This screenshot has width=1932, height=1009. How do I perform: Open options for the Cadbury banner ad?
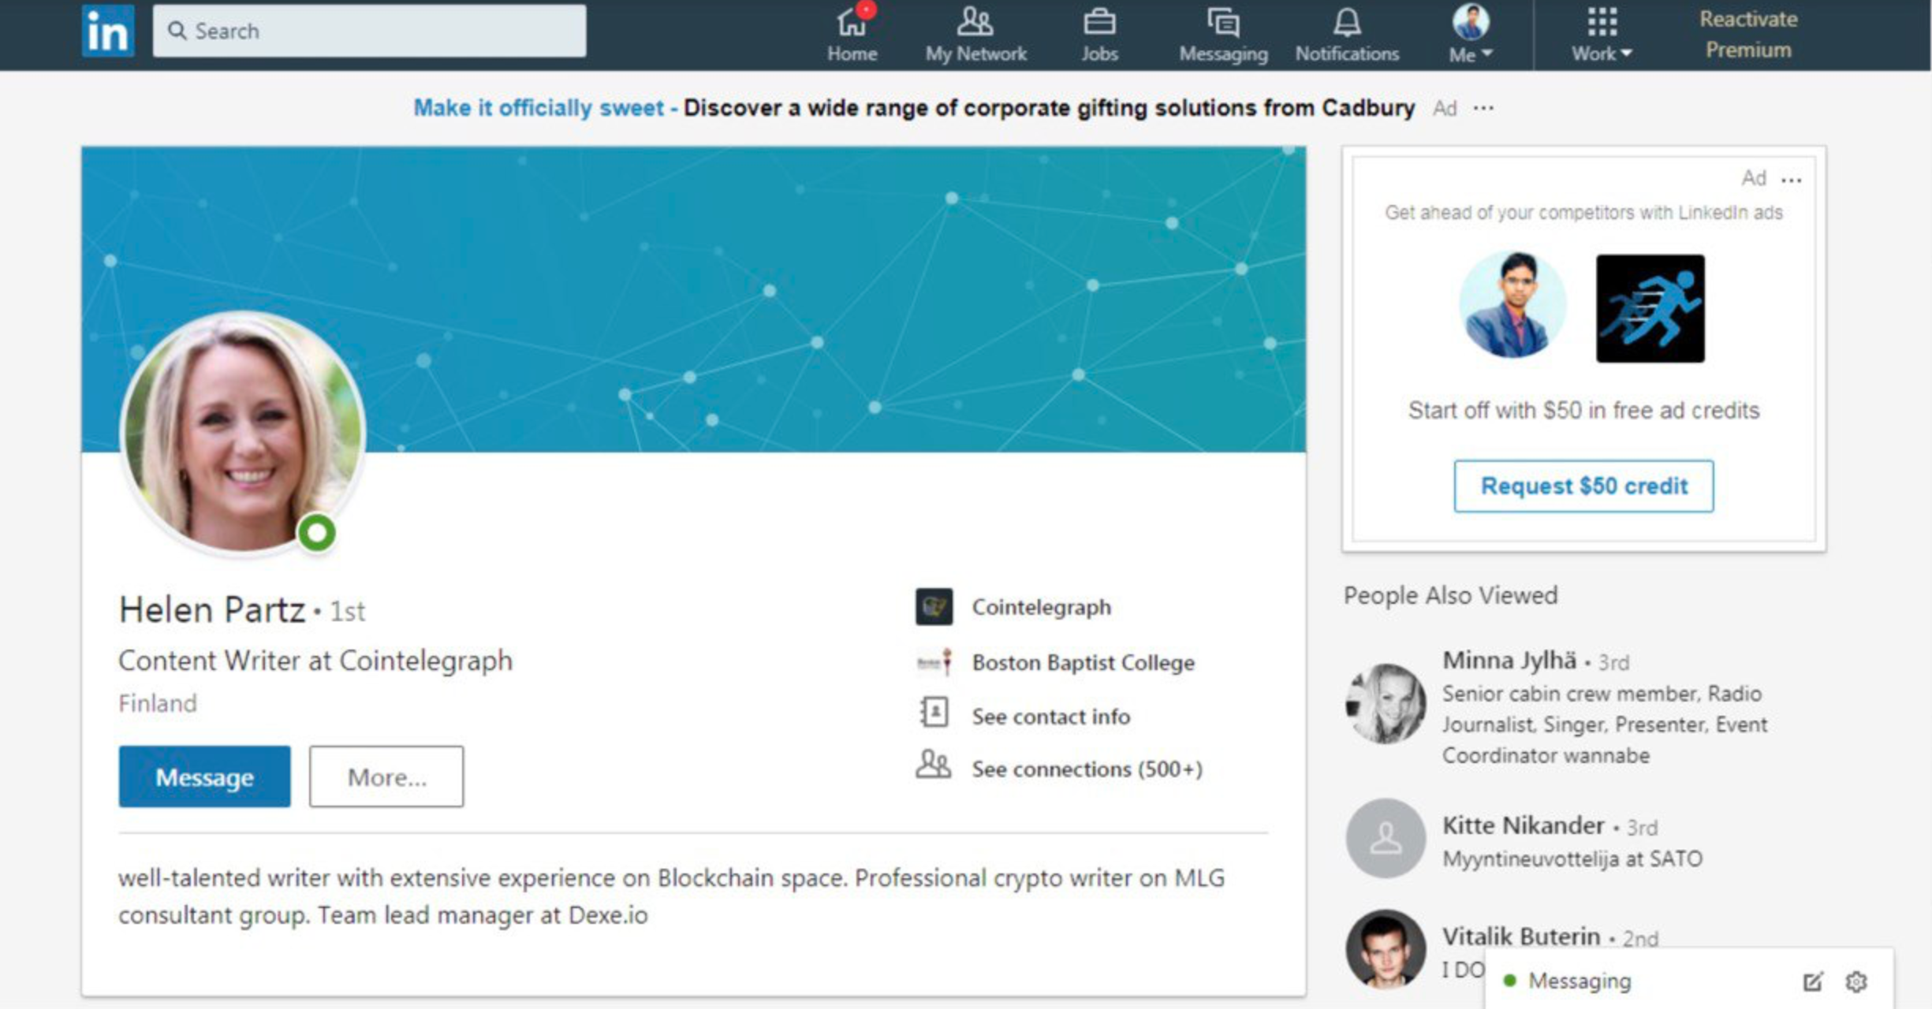1483,108
